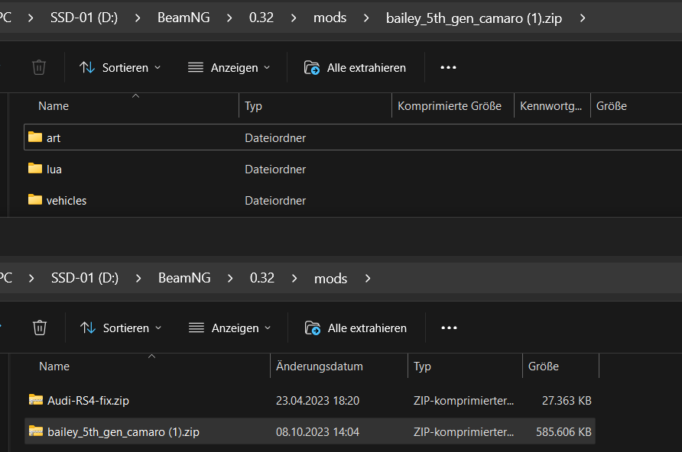
Task: Click the size value 27.363 KB
Action: point(567,400)
